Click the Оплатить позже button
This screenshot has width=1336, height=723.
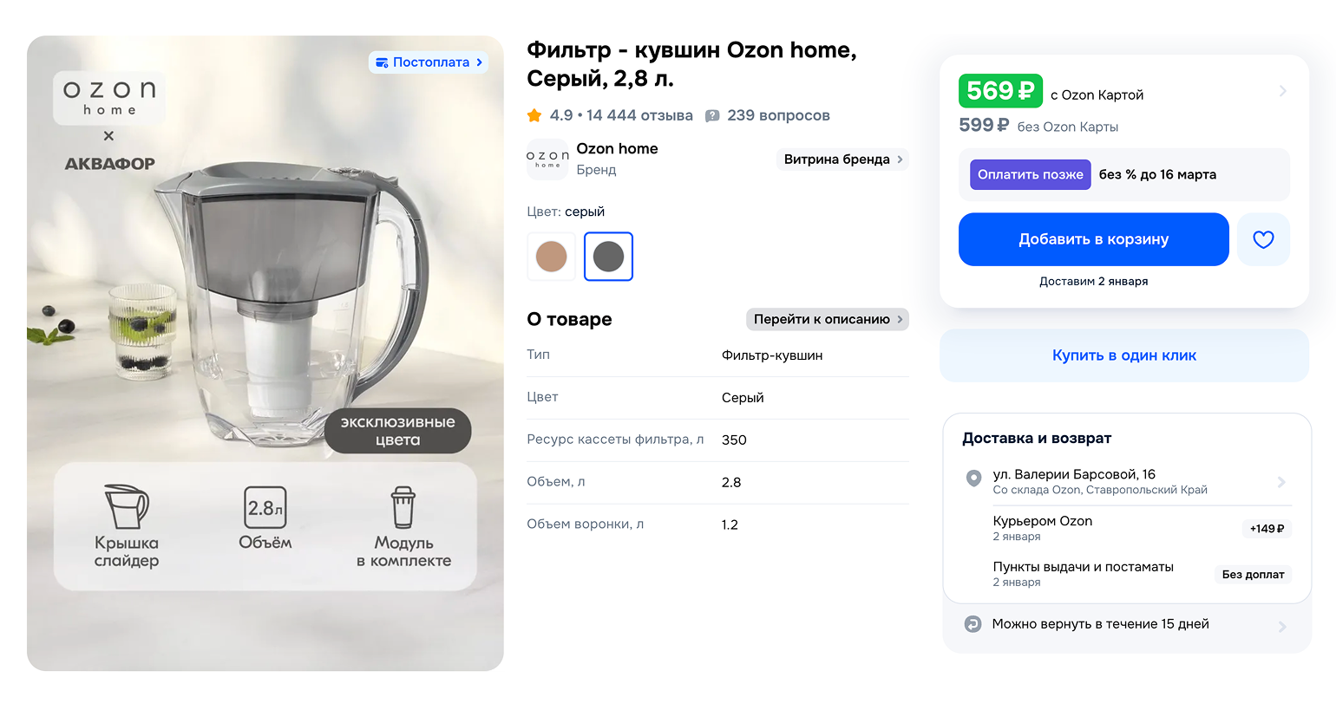point(1030,174)
